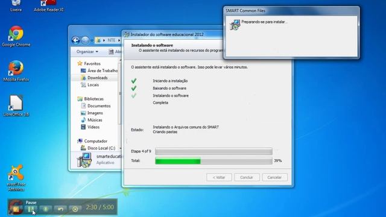Open Locais in the navigation pane
Screen dimensions: 386x217
coord(90,85)
